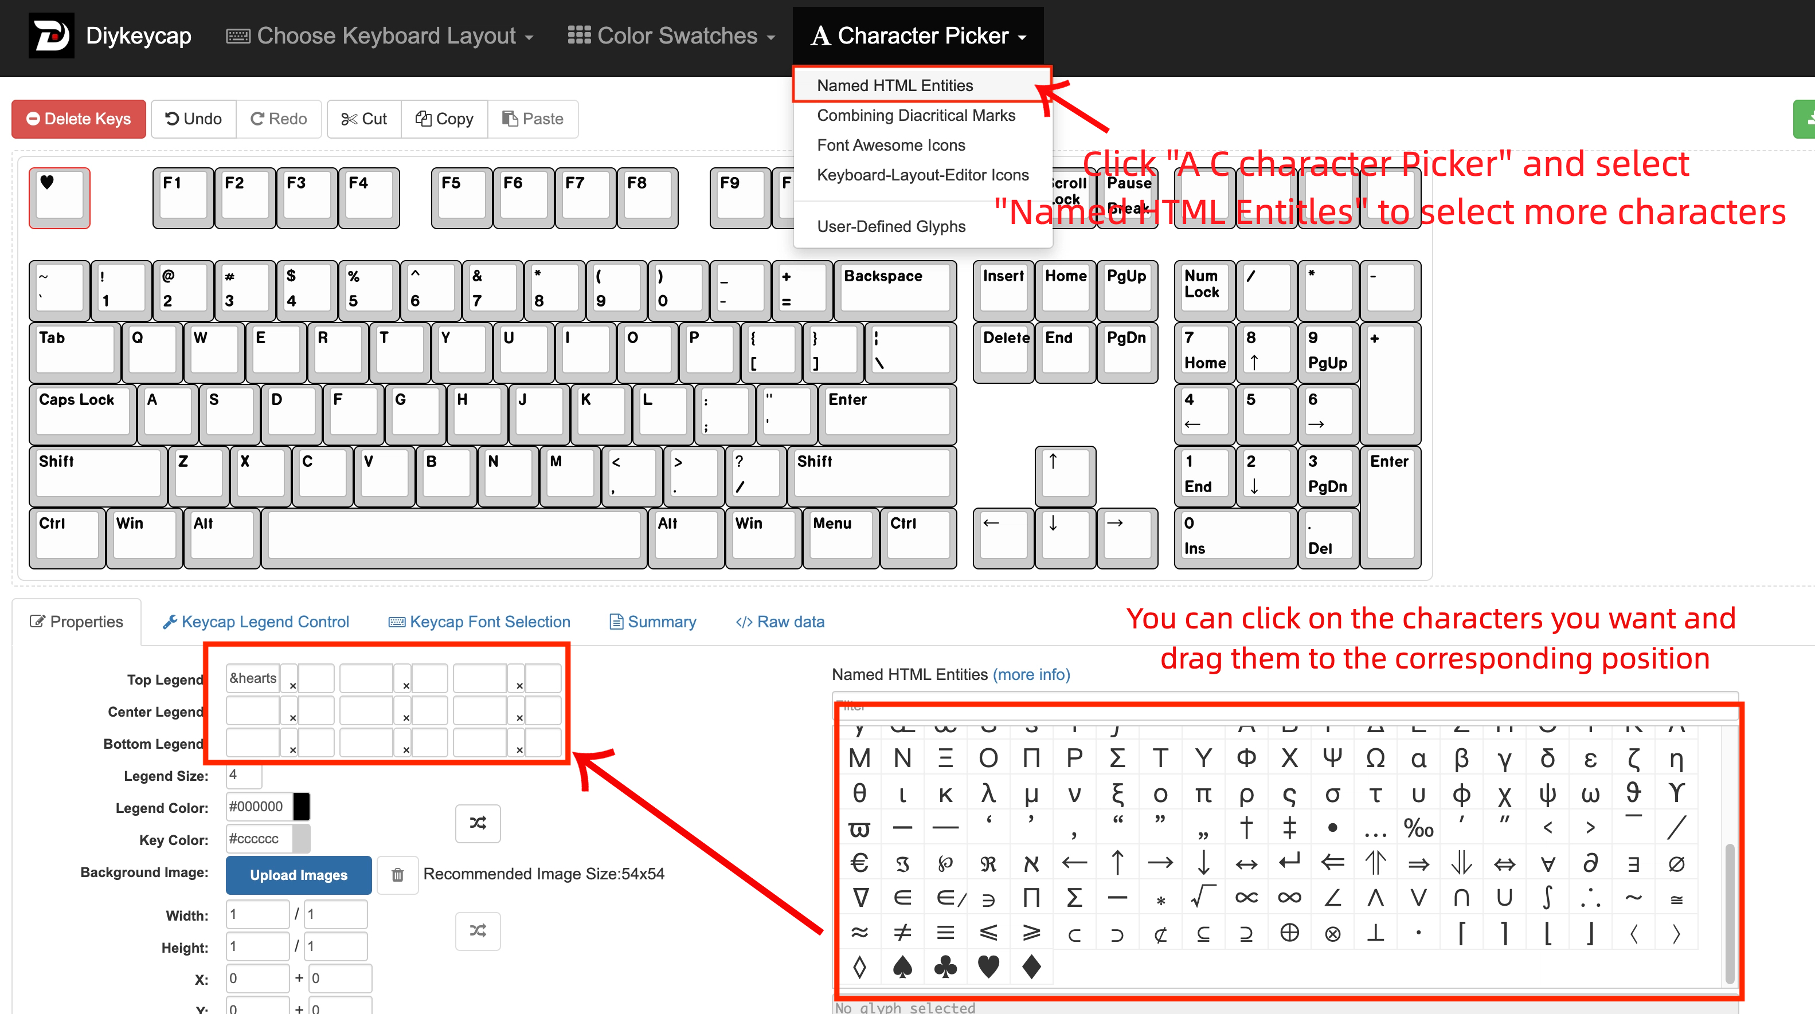The image size is (1815, 1014).
Task: Click the shuffle icon beside Width
Action: [478, 931]
